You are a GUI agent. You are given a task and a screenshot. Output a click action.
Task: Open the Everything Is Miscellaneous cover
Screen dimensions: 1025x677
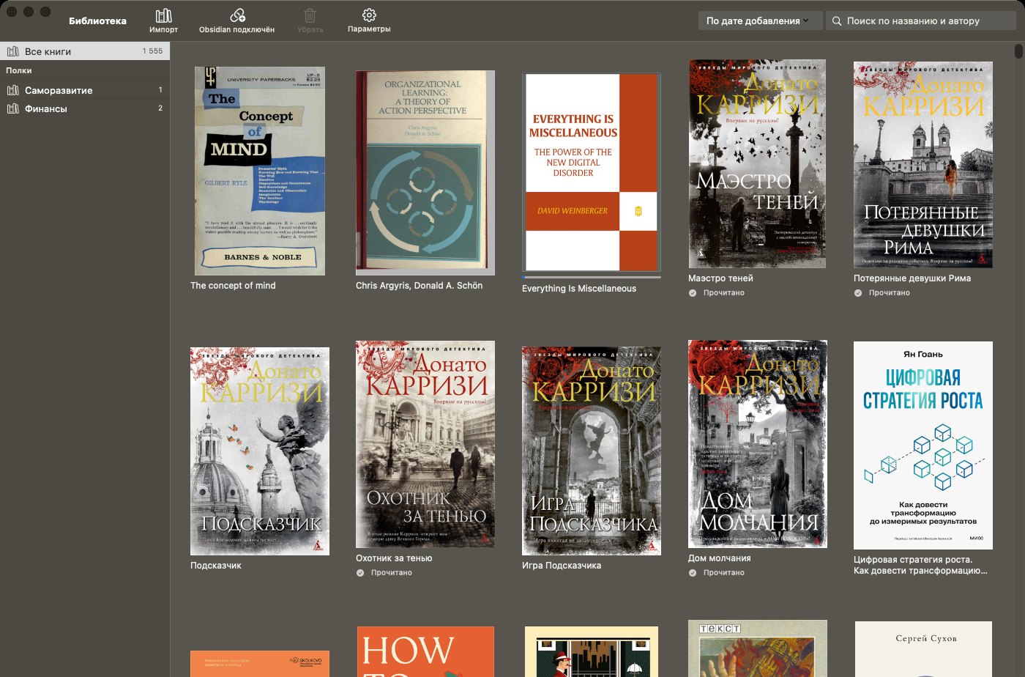tap(592, 172)
